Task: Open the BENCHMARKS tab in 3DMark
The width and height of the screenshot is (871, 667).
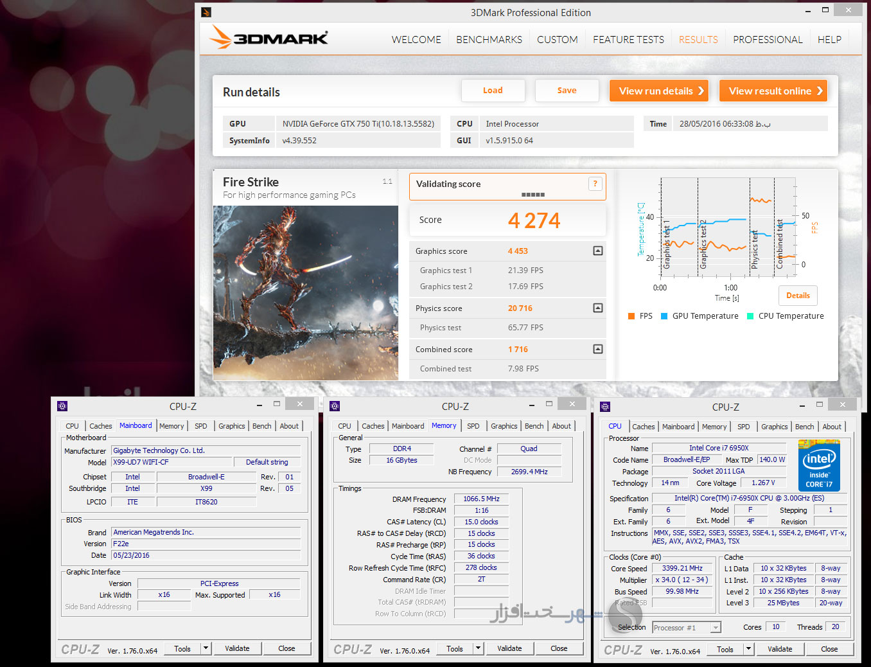Action: [489, 40]
